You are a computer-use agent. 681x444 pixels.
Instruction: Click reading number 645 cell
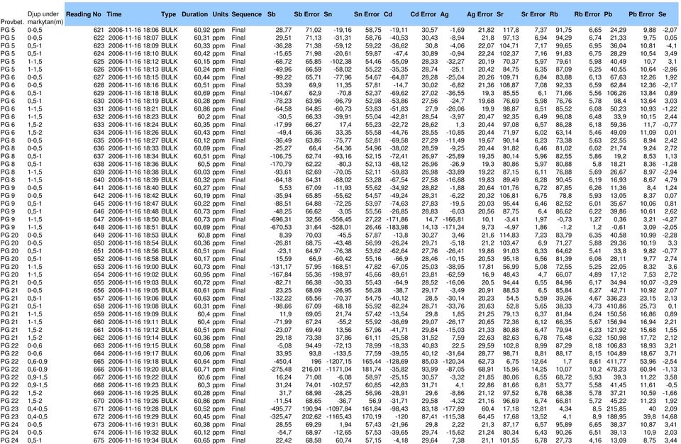coord(99,204)
